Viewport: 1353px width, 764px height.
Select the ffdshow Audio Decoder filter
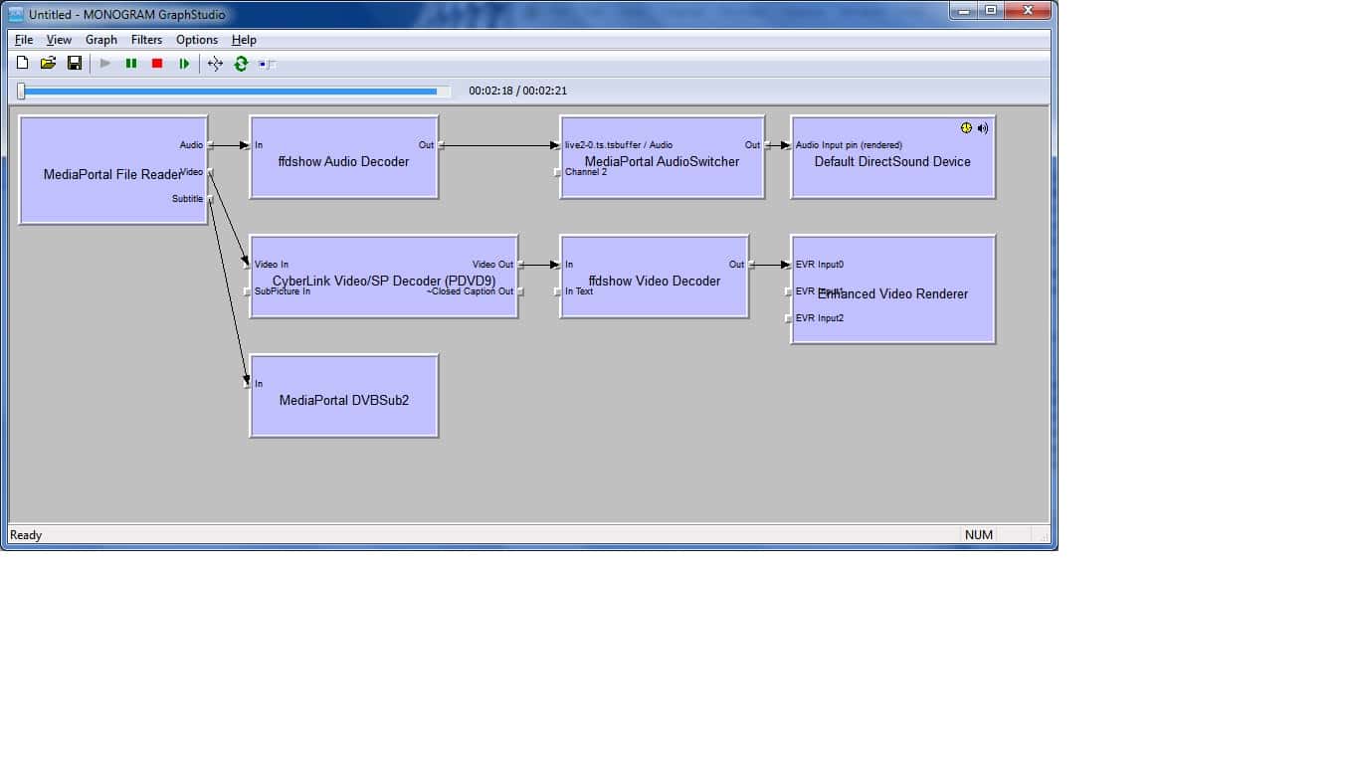click(x=343, y=174)
